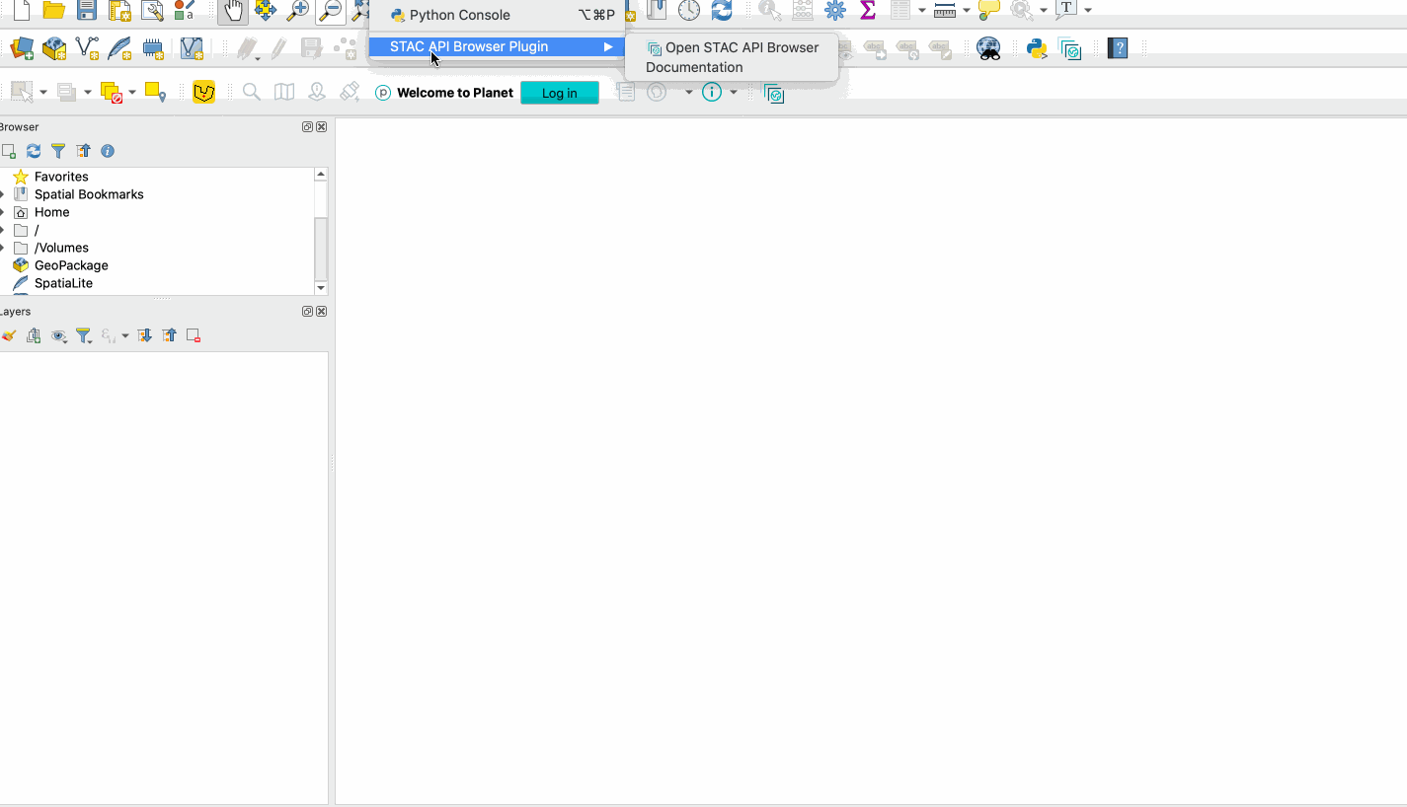This screenshot has height=807, width=1407.
Task: Float the Layers panel
Action: [x=307, y=312]
